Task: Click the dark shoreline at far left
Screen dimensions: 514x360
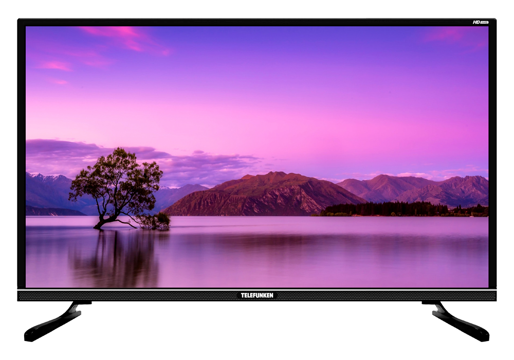Action: [51, 211]
